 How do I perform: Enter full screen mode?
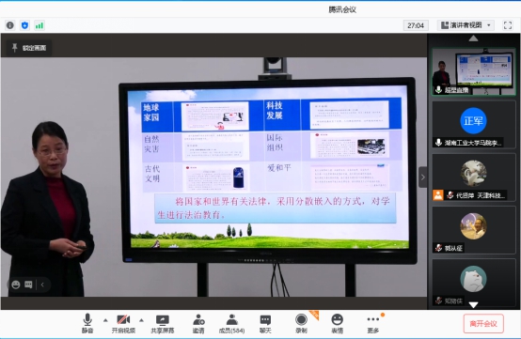(x=508, y=25)
